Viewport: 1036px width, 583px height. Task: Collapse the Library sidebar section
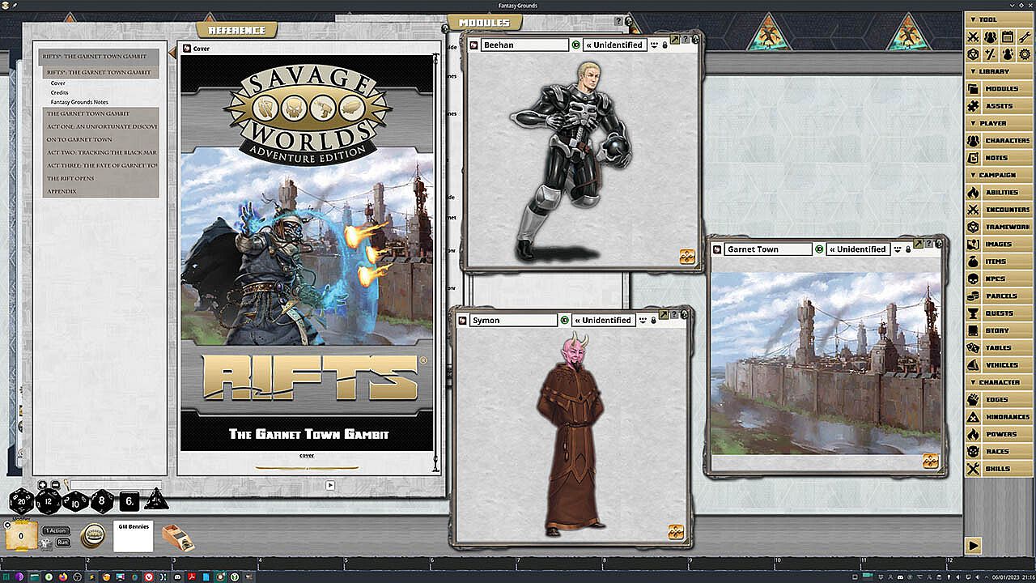point(999,71)
